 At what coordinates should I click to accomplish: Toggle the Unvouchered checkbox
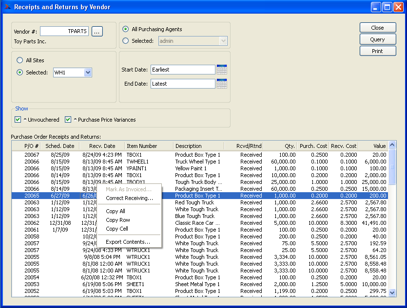[x=18, y=120]
